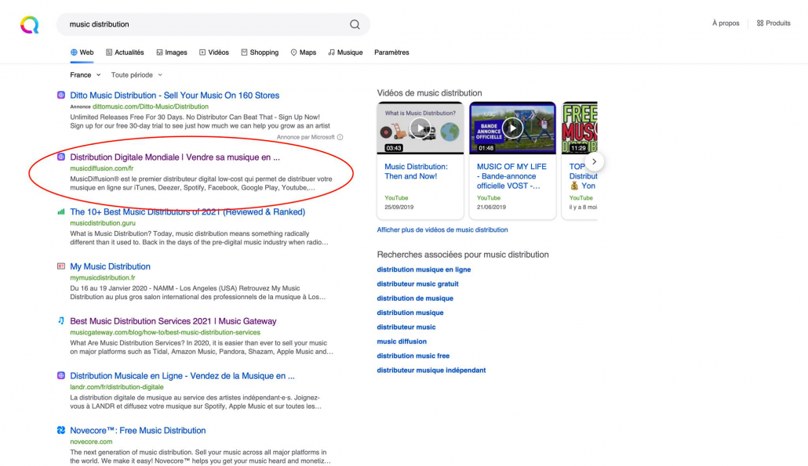This screenshot has height=466, width=808.
Task: Click the musicdiffusion.com/fr URL
Action: tap(101, 168)
